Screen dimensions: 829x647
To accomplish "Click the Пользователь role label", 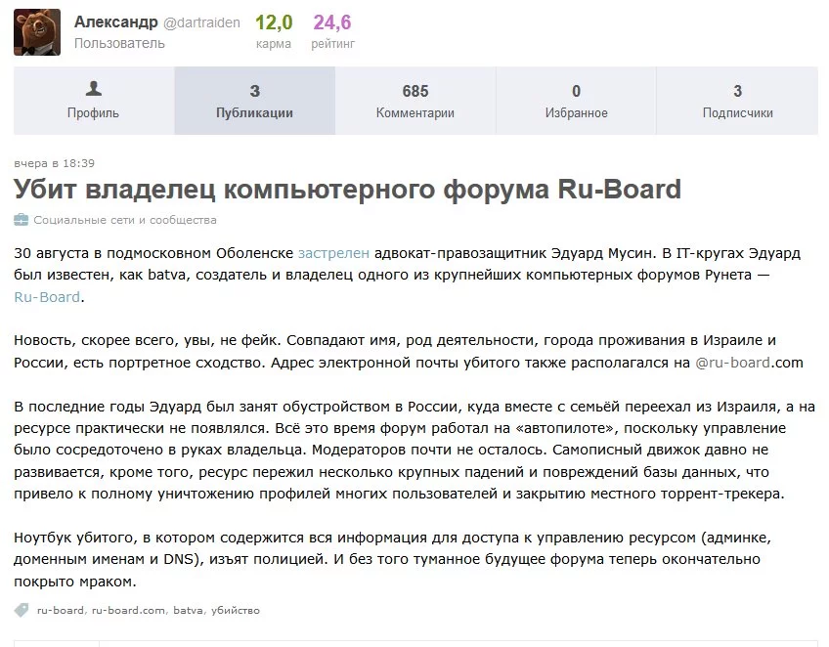I will point(119,43).
